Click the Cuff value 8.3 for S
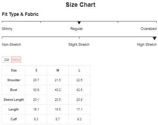Image resolution: width=158 pixels, height=125 pixels. 36,119
